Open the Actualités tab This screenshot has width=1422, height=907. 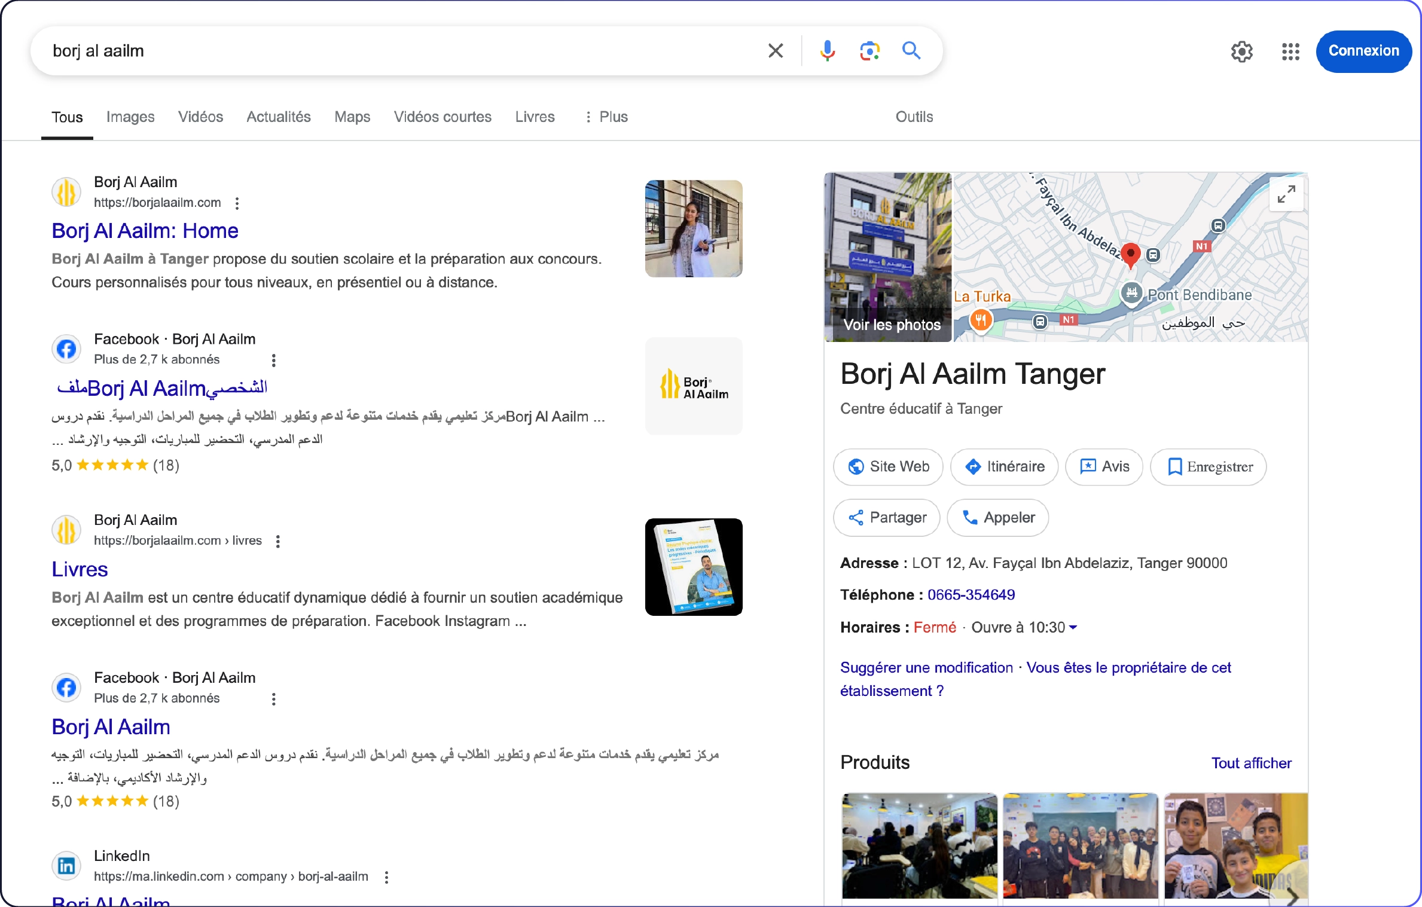tap(279, 117)
